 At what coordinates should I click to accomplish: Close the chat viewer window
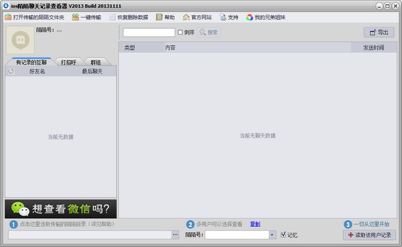point(395,6)
